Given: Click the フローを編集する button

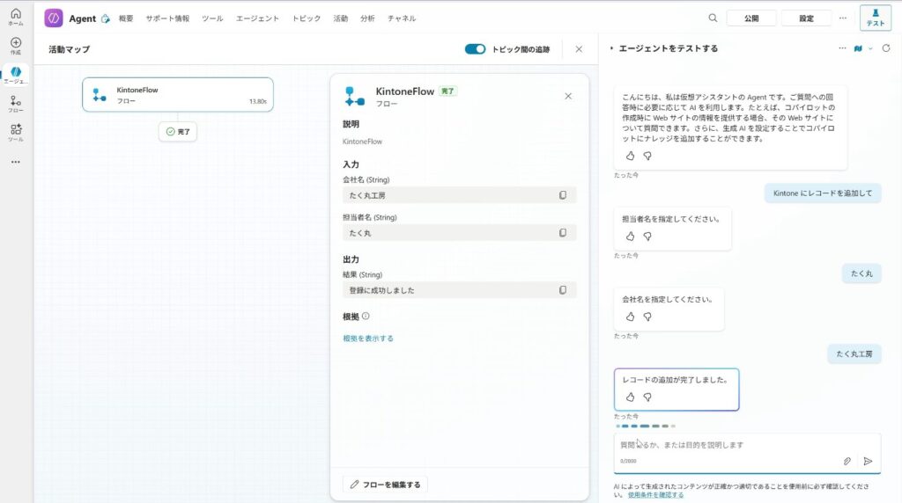Looking at the screenshot, I should [385, 484].
